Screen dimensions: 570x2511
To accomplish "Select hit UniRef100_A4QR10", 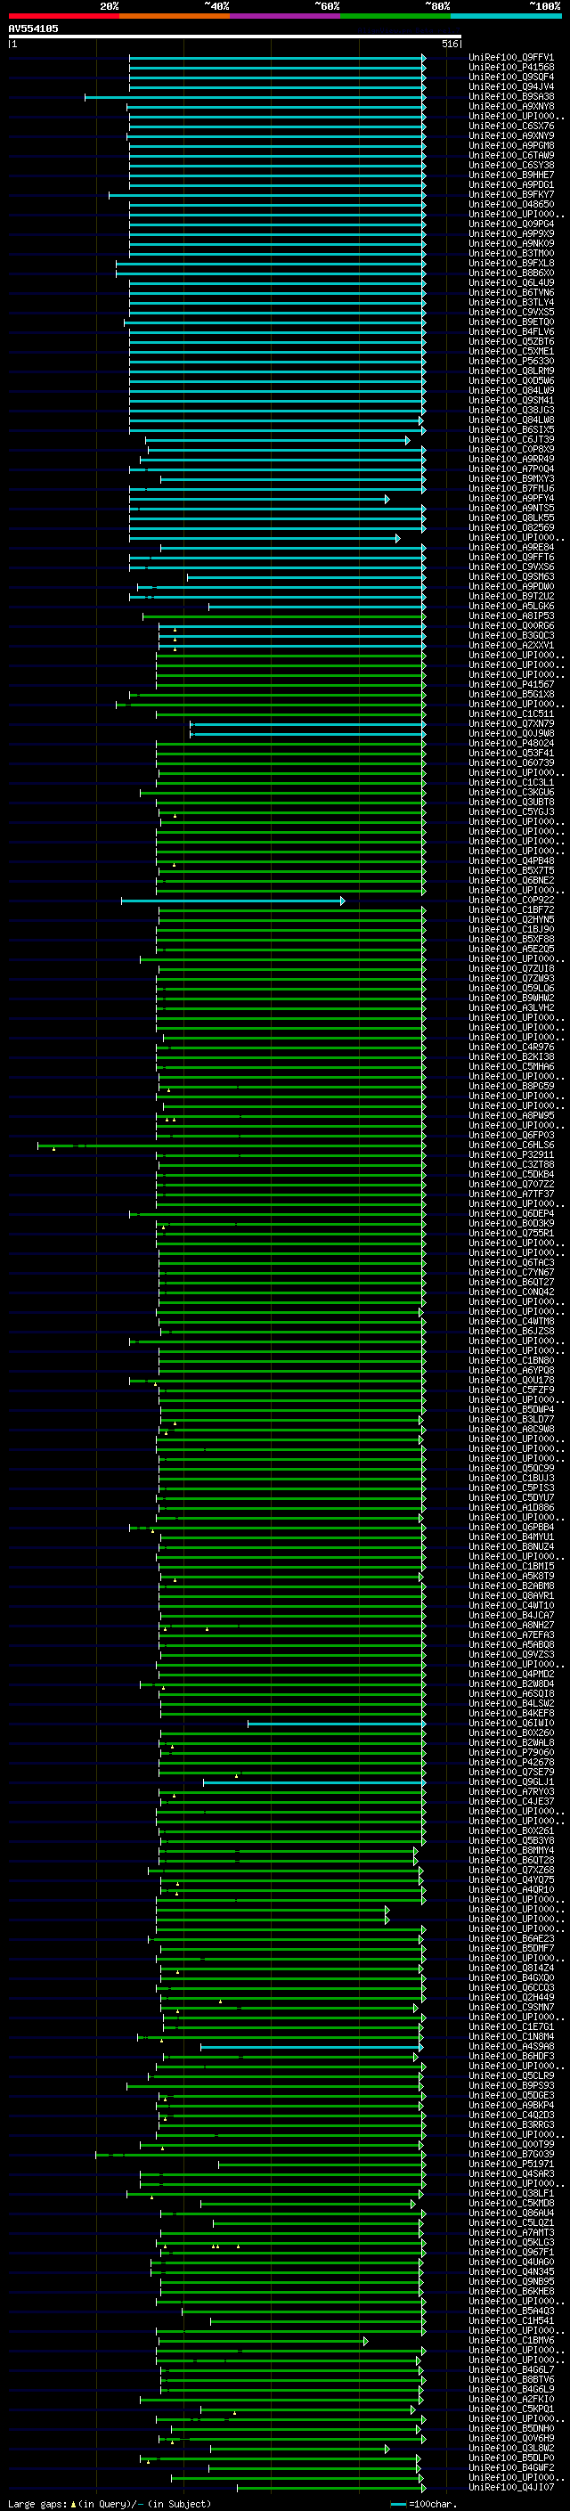I will (511, 1889).
